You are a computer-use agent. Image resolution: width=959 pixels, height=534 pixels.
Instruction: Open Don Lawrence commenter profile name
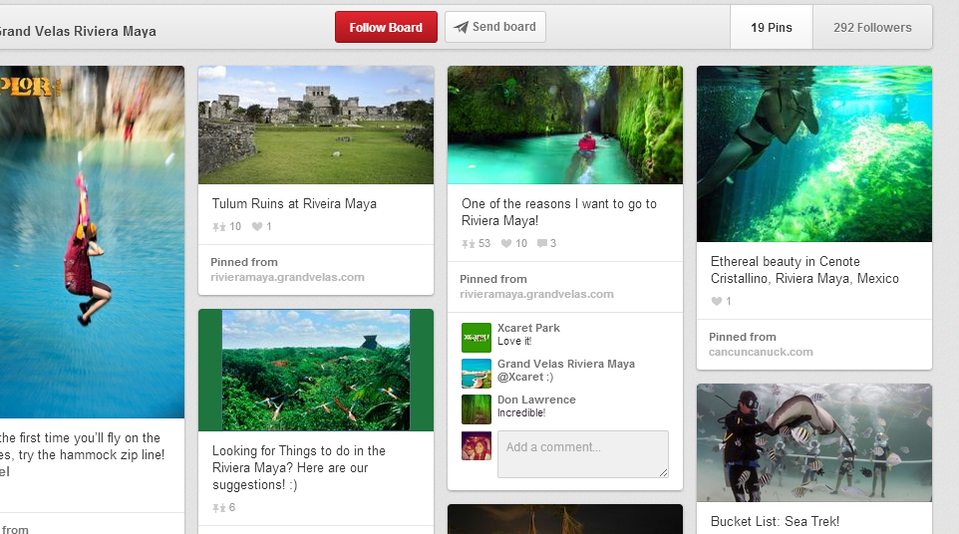(536, 400)
